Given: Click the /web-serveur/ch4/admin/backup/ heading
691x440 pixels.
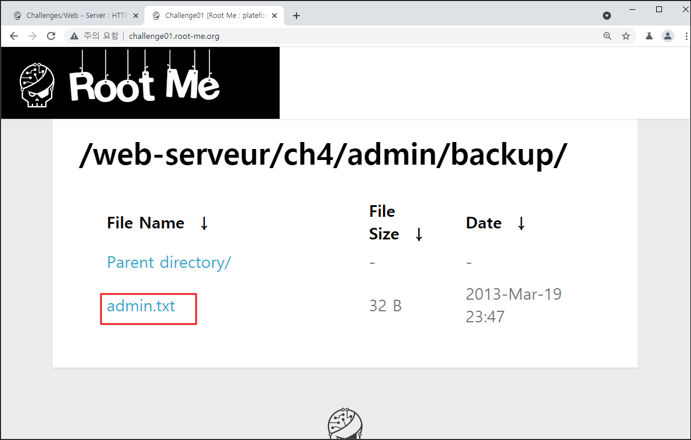Looking at the screenshot, I should pyautogui.click(x=323, y=155).
